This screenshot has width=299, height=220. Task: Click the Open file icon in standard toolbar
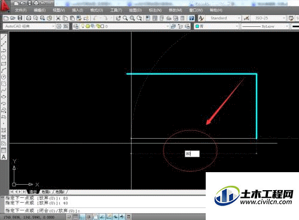(x=13, y=19)
